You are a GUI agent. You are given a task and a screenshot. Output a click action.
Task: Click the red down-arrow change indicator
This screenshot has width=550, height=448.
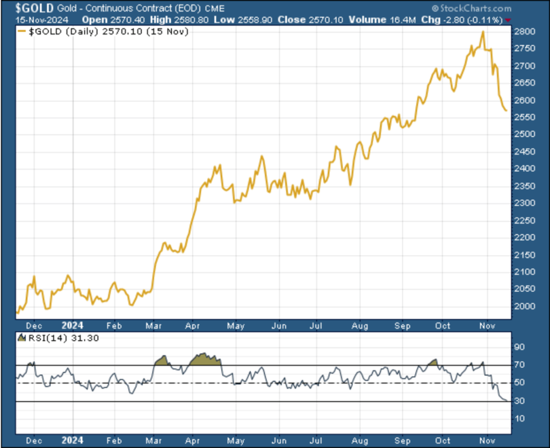click(x=509, y=20)
